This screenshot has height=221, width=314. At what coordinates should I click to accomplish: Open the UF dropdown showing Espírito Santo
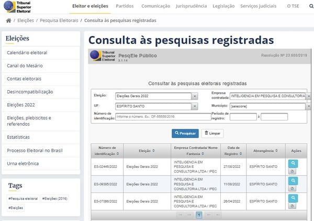195,106
